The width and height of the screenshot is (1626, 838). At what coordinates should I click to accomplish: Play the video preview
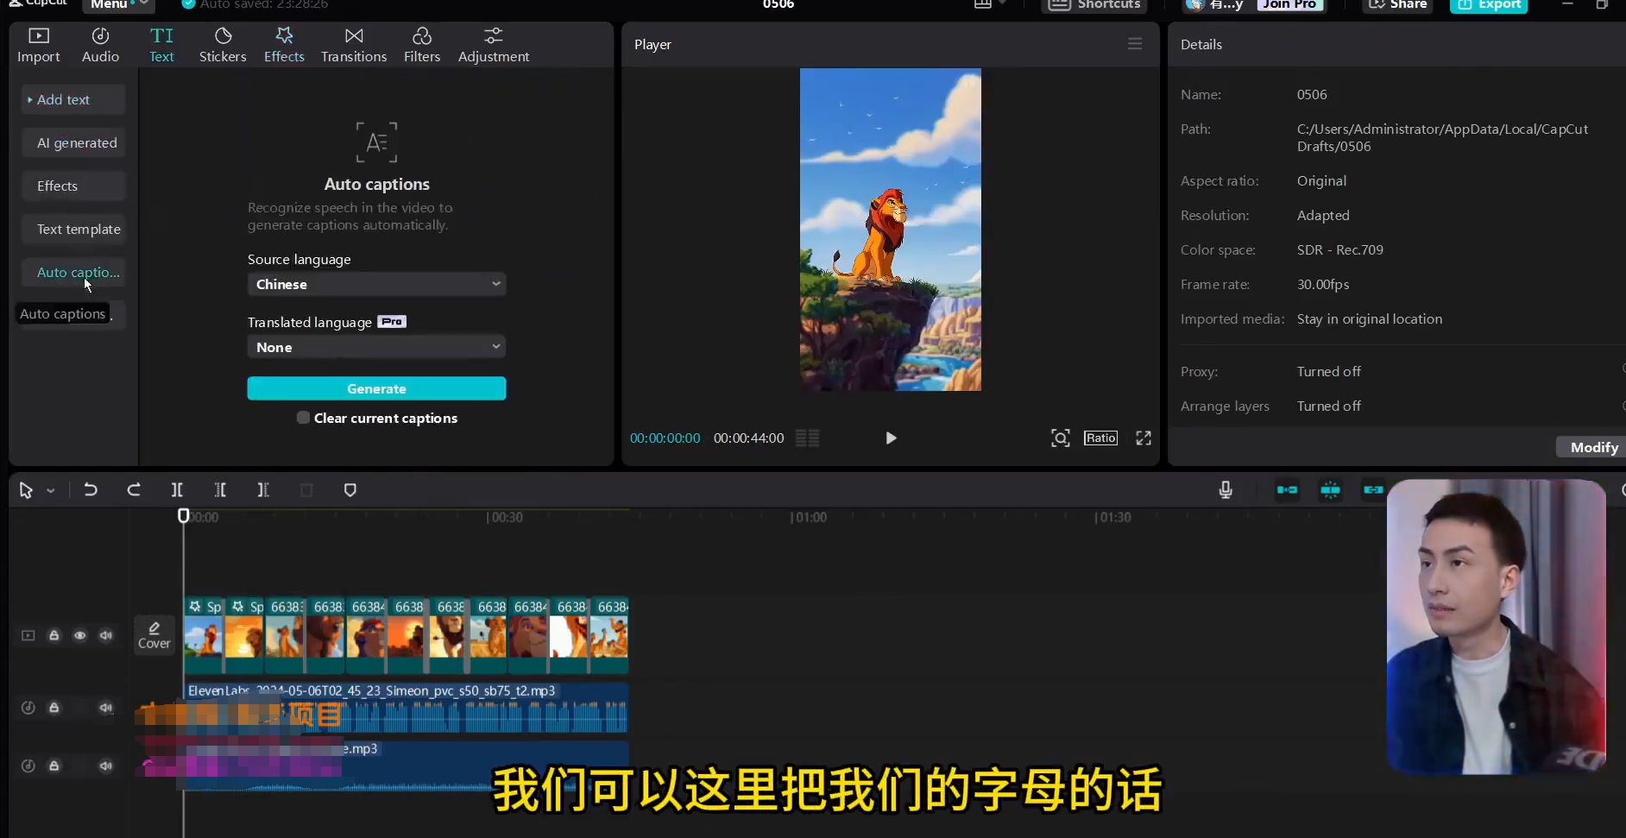pos(891,438)
